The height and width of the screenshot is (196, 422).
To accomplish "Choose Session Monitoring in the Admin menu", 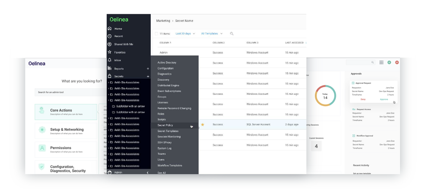I will coord(169,137).
